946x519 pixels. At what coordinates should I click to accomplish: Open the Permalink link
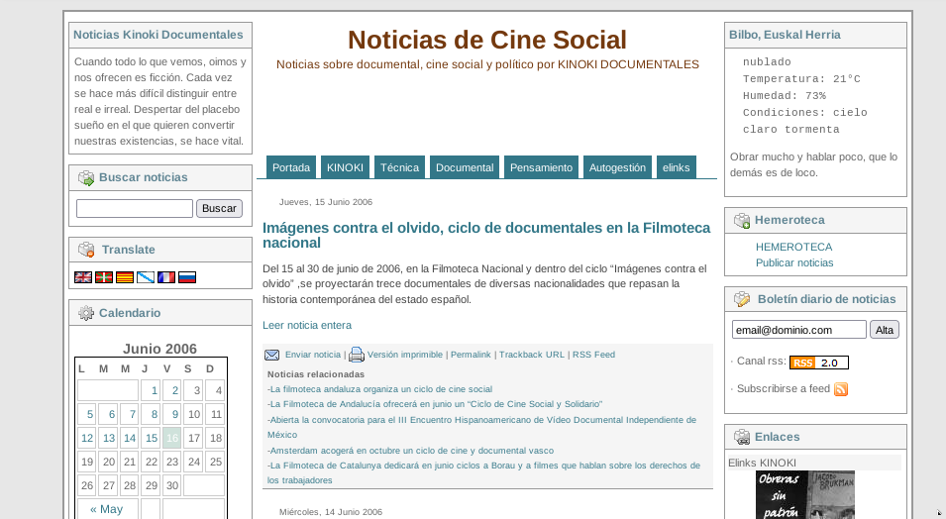(x=471, y=355)
